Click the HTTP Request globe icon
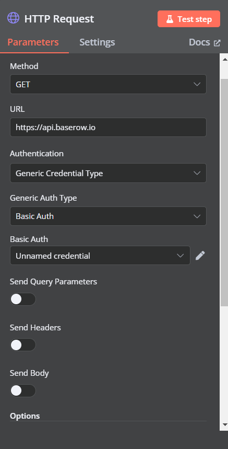 click(x=13, y=18)
